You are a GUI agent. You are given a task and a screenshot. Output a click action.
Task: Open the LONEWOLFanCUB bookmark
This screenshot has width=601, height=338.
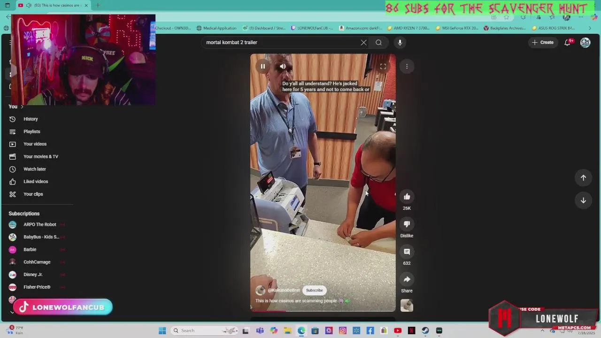(312, 28)
